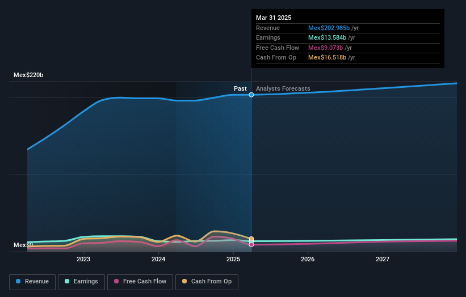Click the 2026 x-axis label
The height and width of the screenshot is (297, 466).
[x=308, y=259]
